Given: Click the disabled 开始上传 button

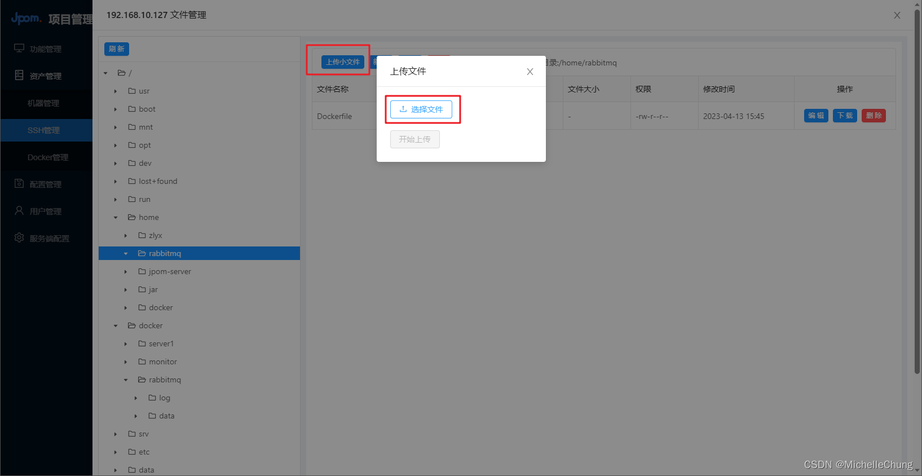Looking at the screenshot, I should coord(414,139).
